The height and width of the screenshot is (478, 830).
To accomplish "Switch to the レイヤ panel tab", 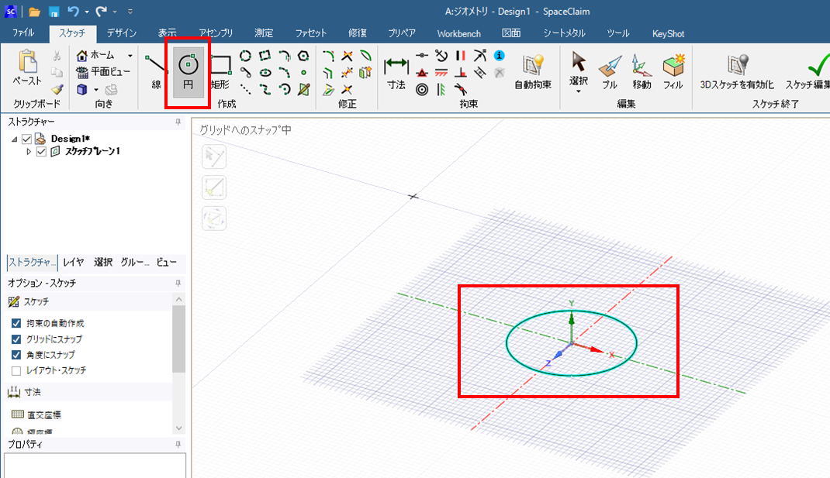I will [74, 263].
